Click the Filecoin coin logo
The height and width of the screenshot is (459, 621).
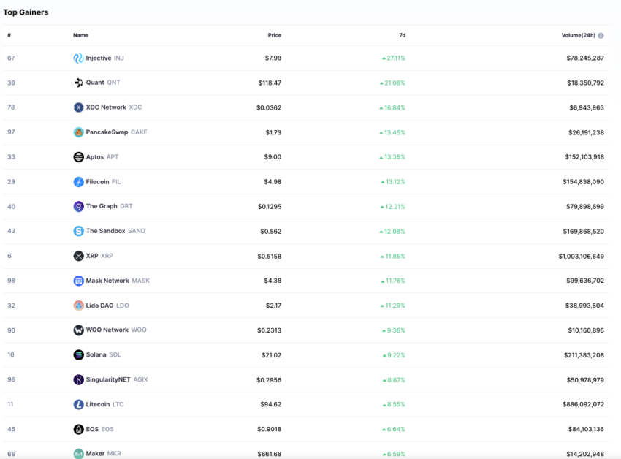coord(78,181)
